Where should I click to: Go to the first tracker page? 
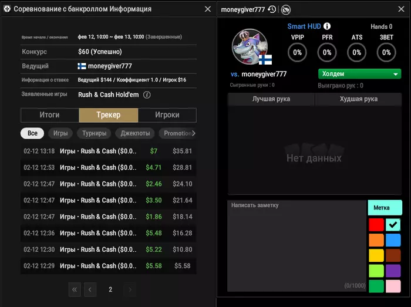click(75, 289)
